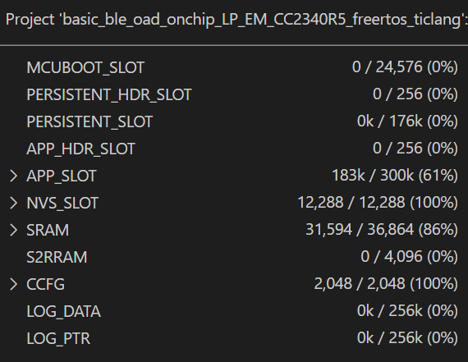The width and height of the screenshot is (468, 362).
Task: Select the MCUBOOT_SLOT row
Action: 234,67
